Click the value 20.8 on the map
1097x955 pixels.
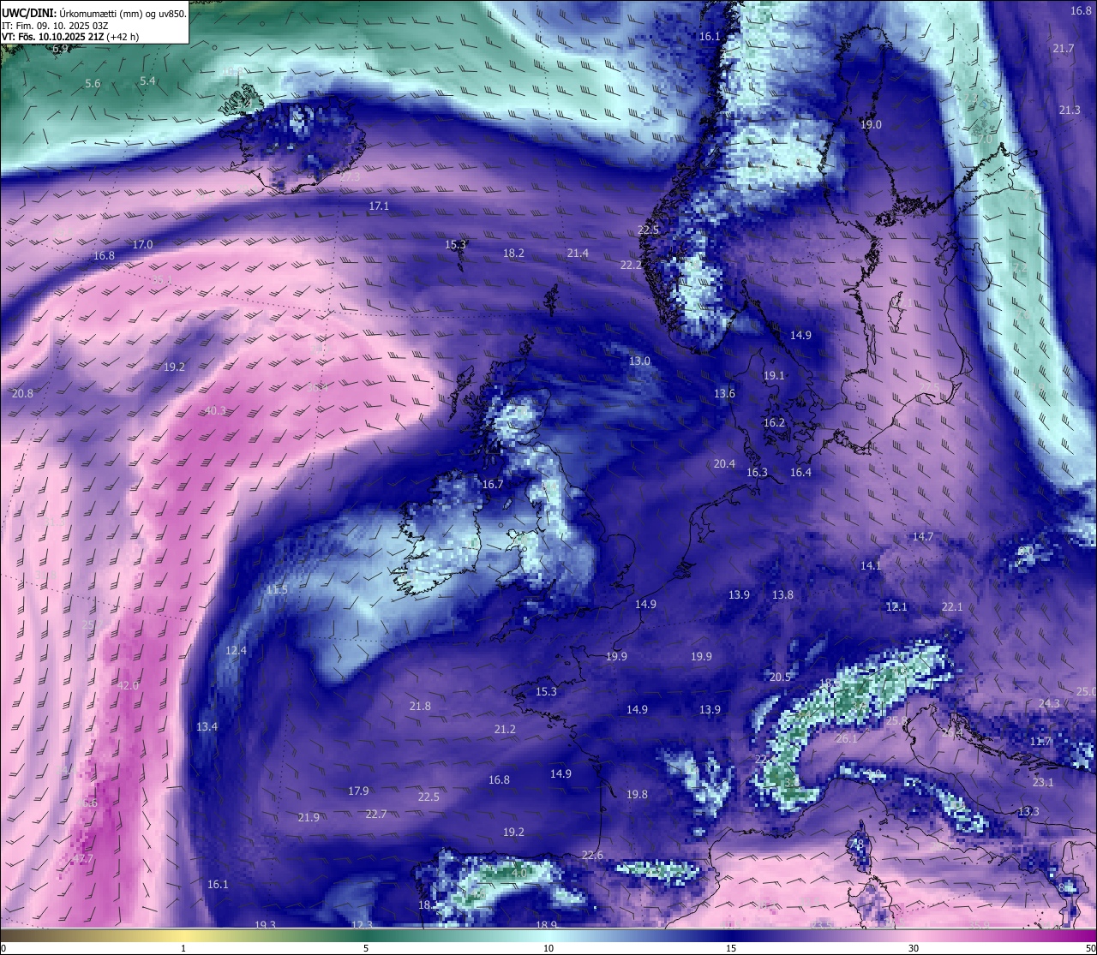[23, 394]
